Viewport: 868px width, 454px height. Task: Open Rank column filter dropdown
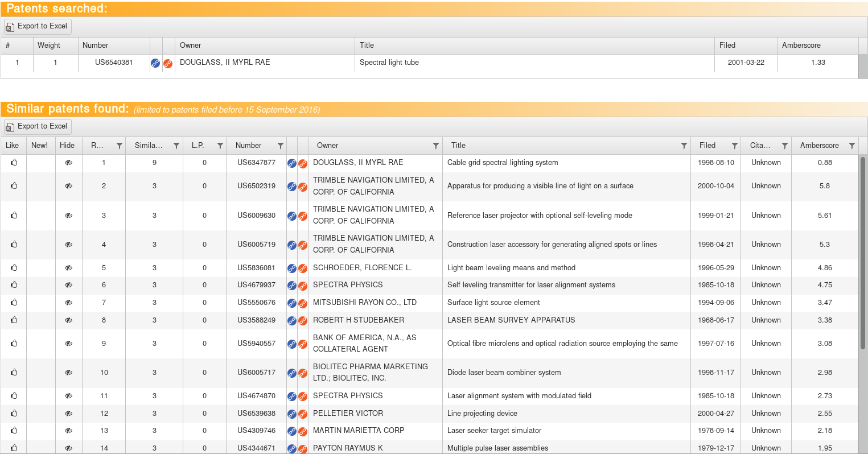point(119,146)
